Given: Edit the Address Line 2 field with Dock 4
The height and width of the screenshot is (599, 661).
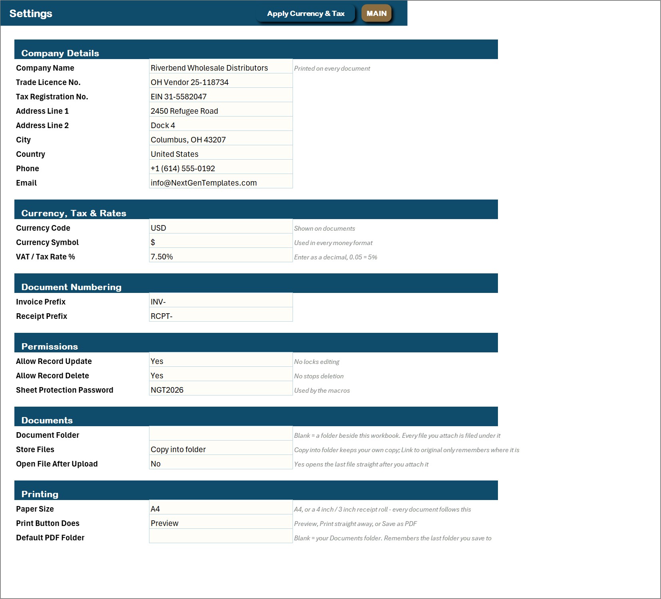Looking at the screenshot, I should click(x=221, y=124).
